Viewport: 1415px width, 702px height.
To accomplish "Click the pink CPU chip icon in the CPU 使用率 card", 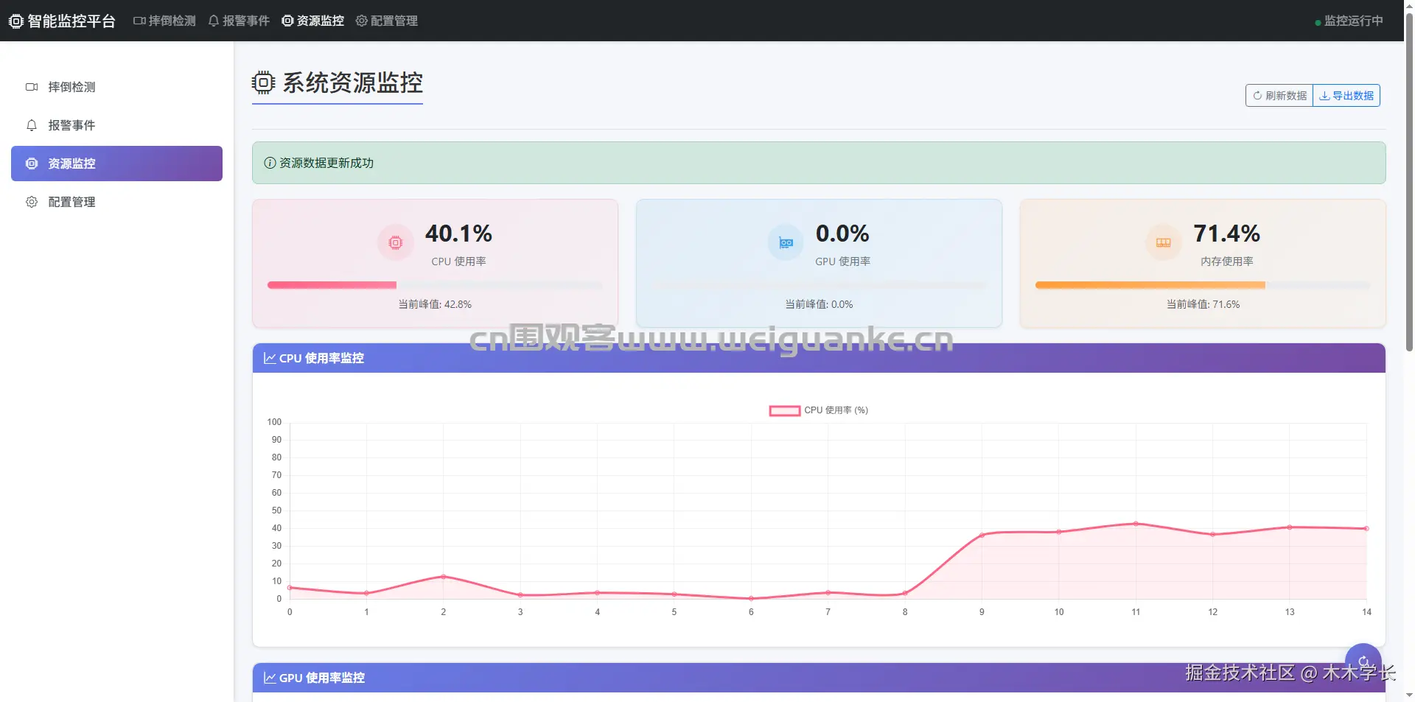I will coord(396,242).
